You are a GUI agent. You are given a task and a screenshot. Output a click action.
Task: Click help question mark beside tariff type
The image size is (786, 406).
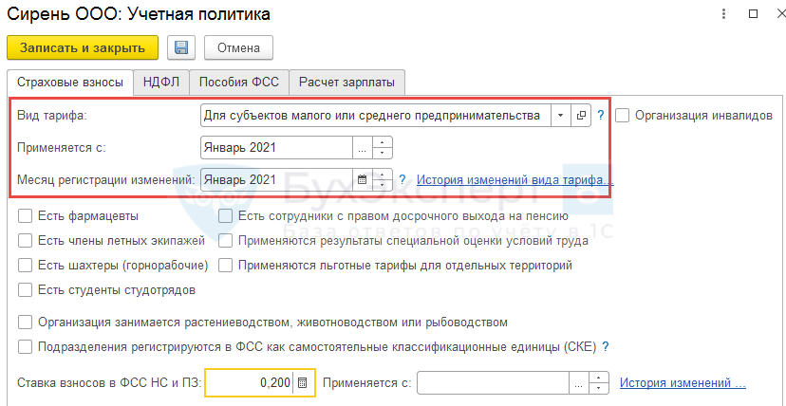[601, 115]
